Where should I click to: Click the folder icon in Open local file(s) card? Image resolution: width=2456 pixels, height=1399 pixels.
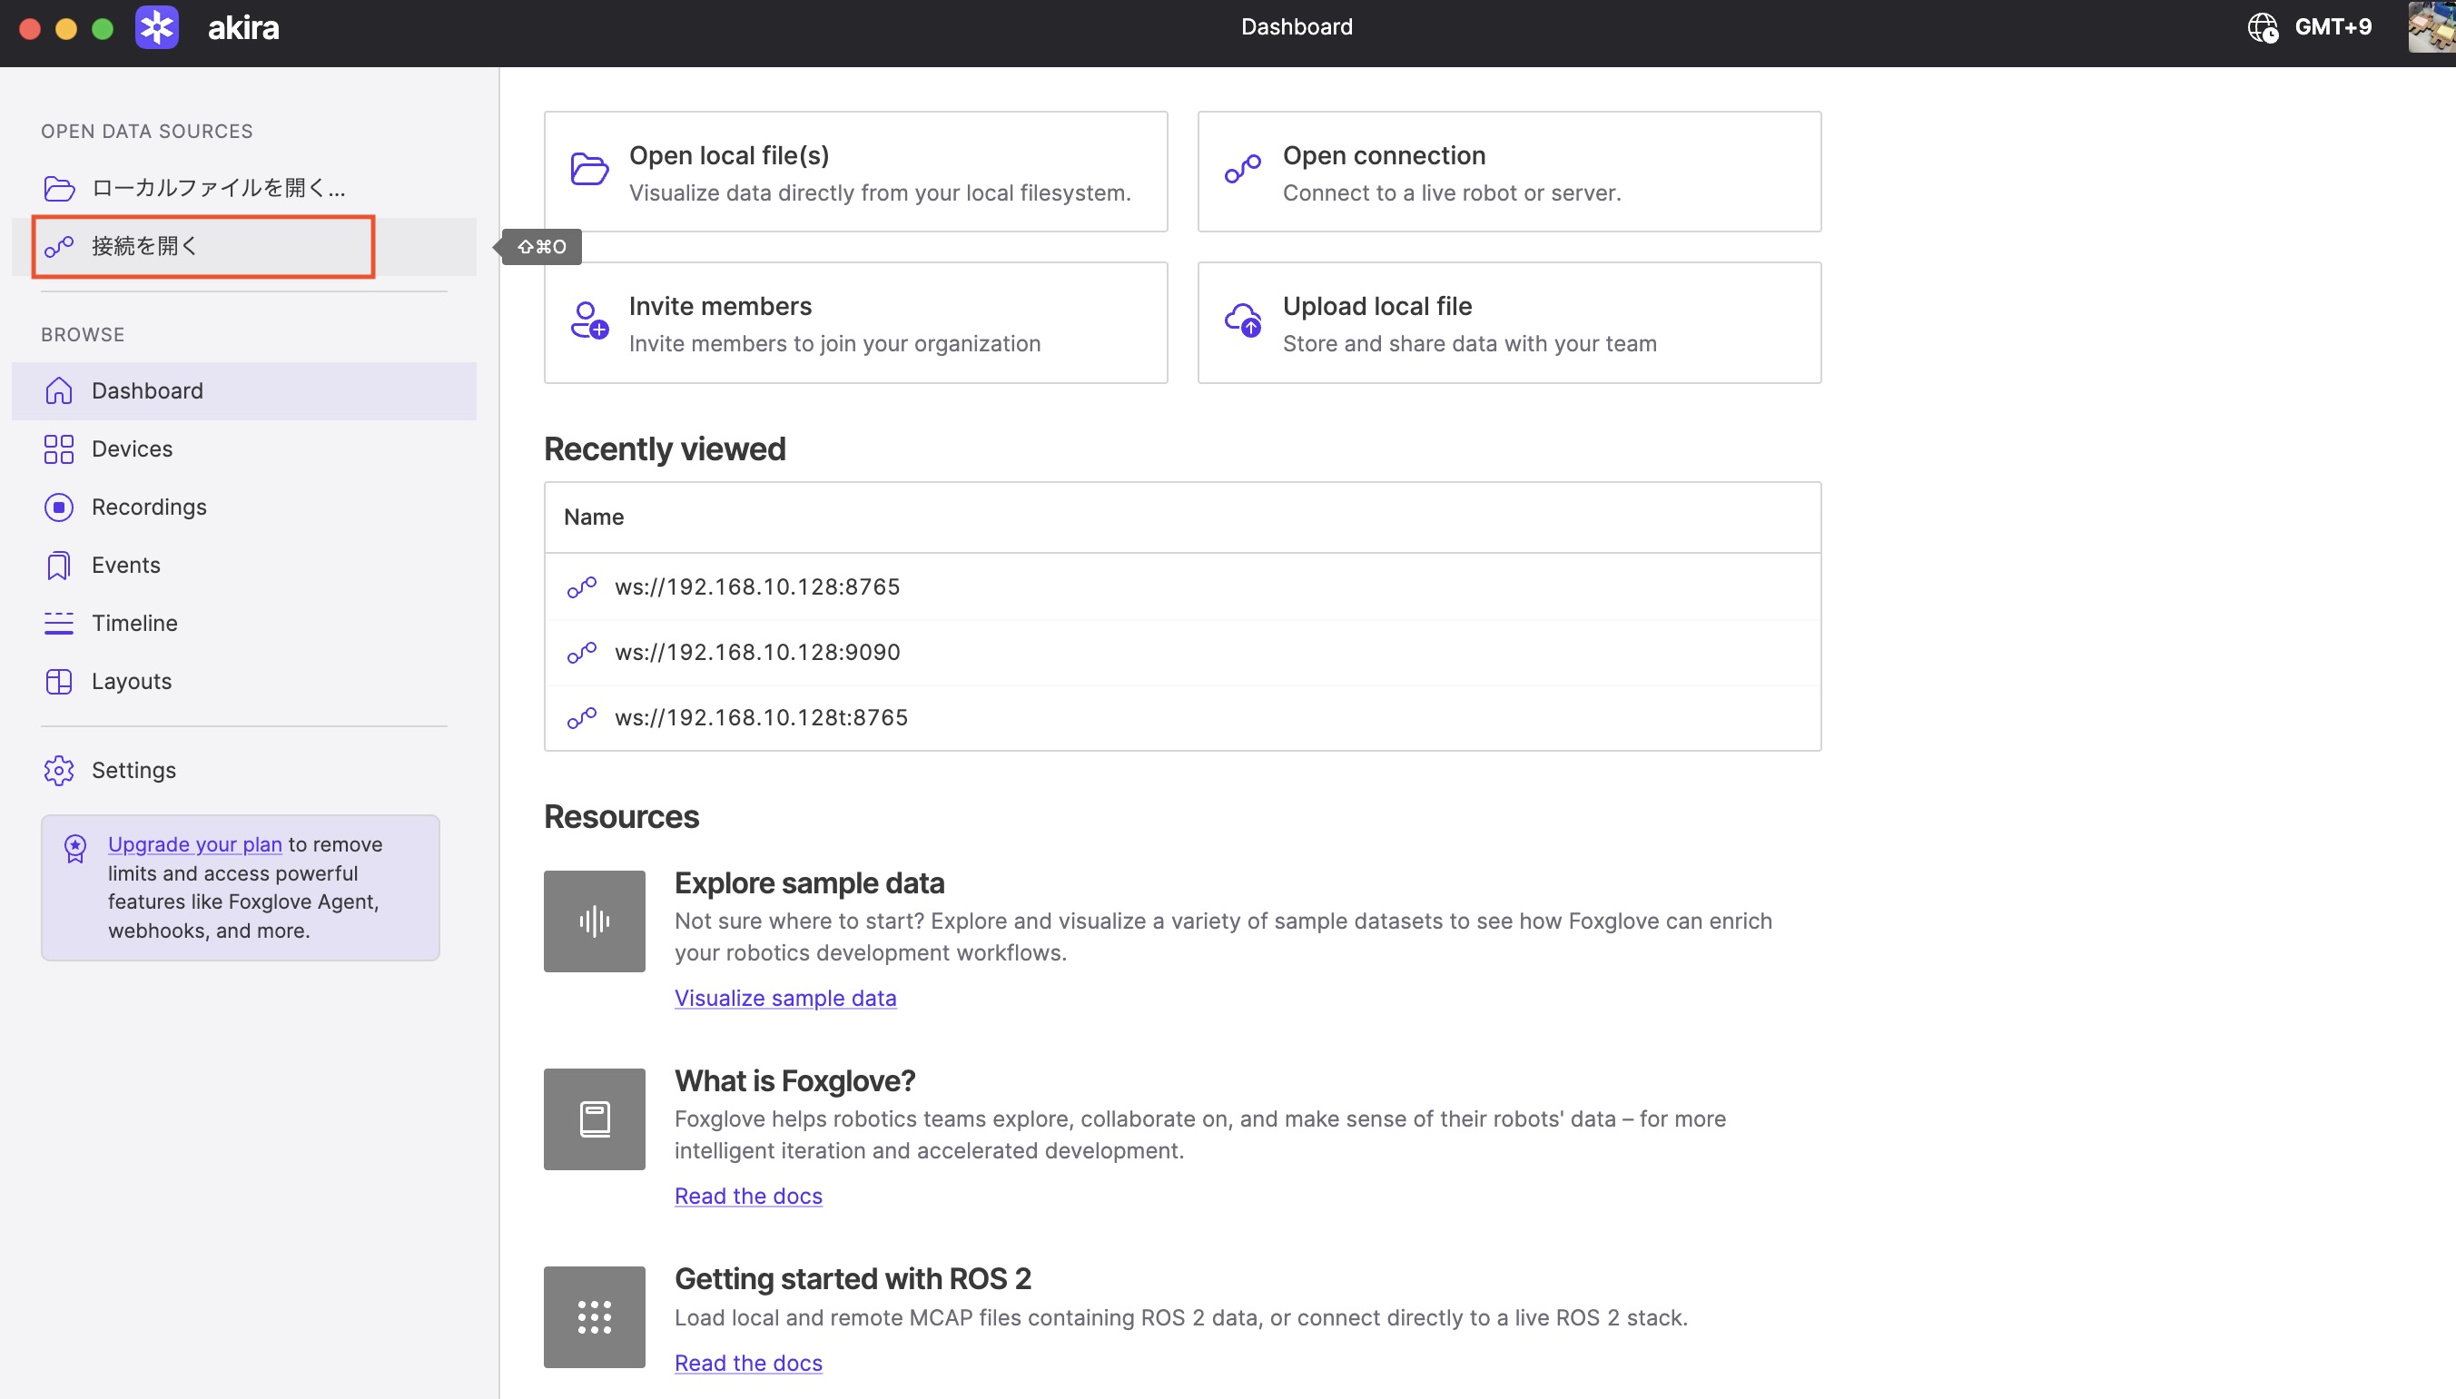(590, 169)
